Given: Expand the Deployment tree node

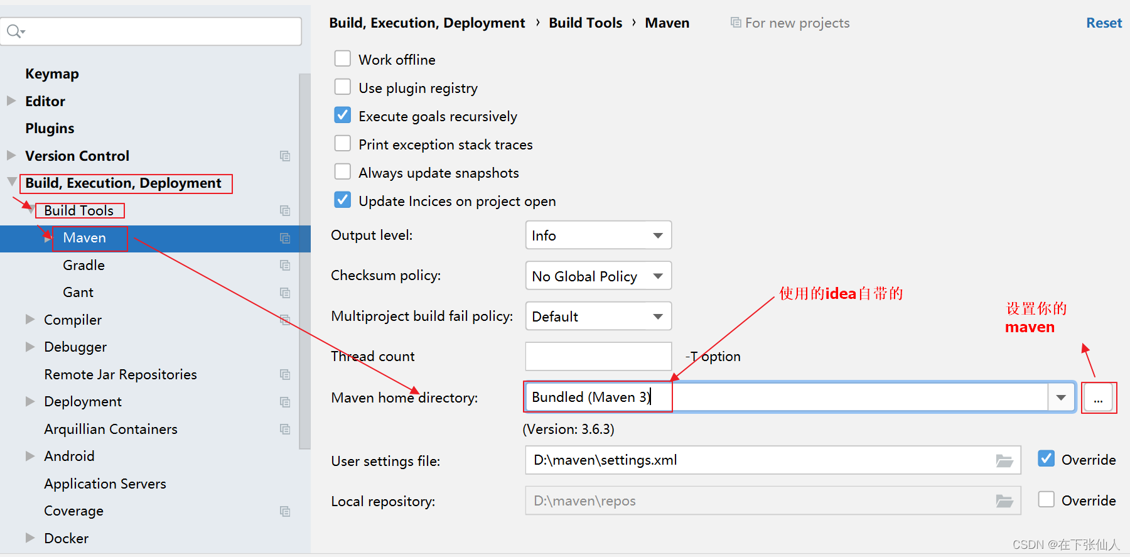Looking at the screenshot, I should coord(30,401).
